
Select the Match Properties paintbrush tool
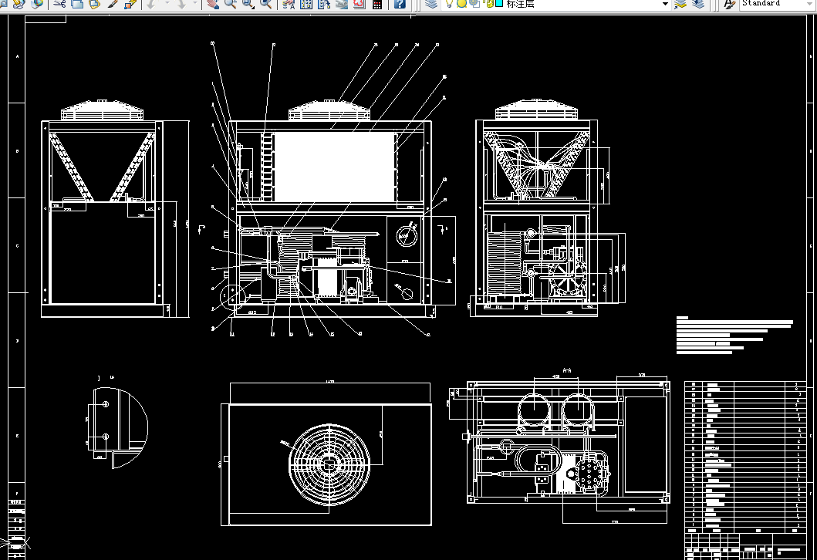pyautogui.click(x=112, y=4)
